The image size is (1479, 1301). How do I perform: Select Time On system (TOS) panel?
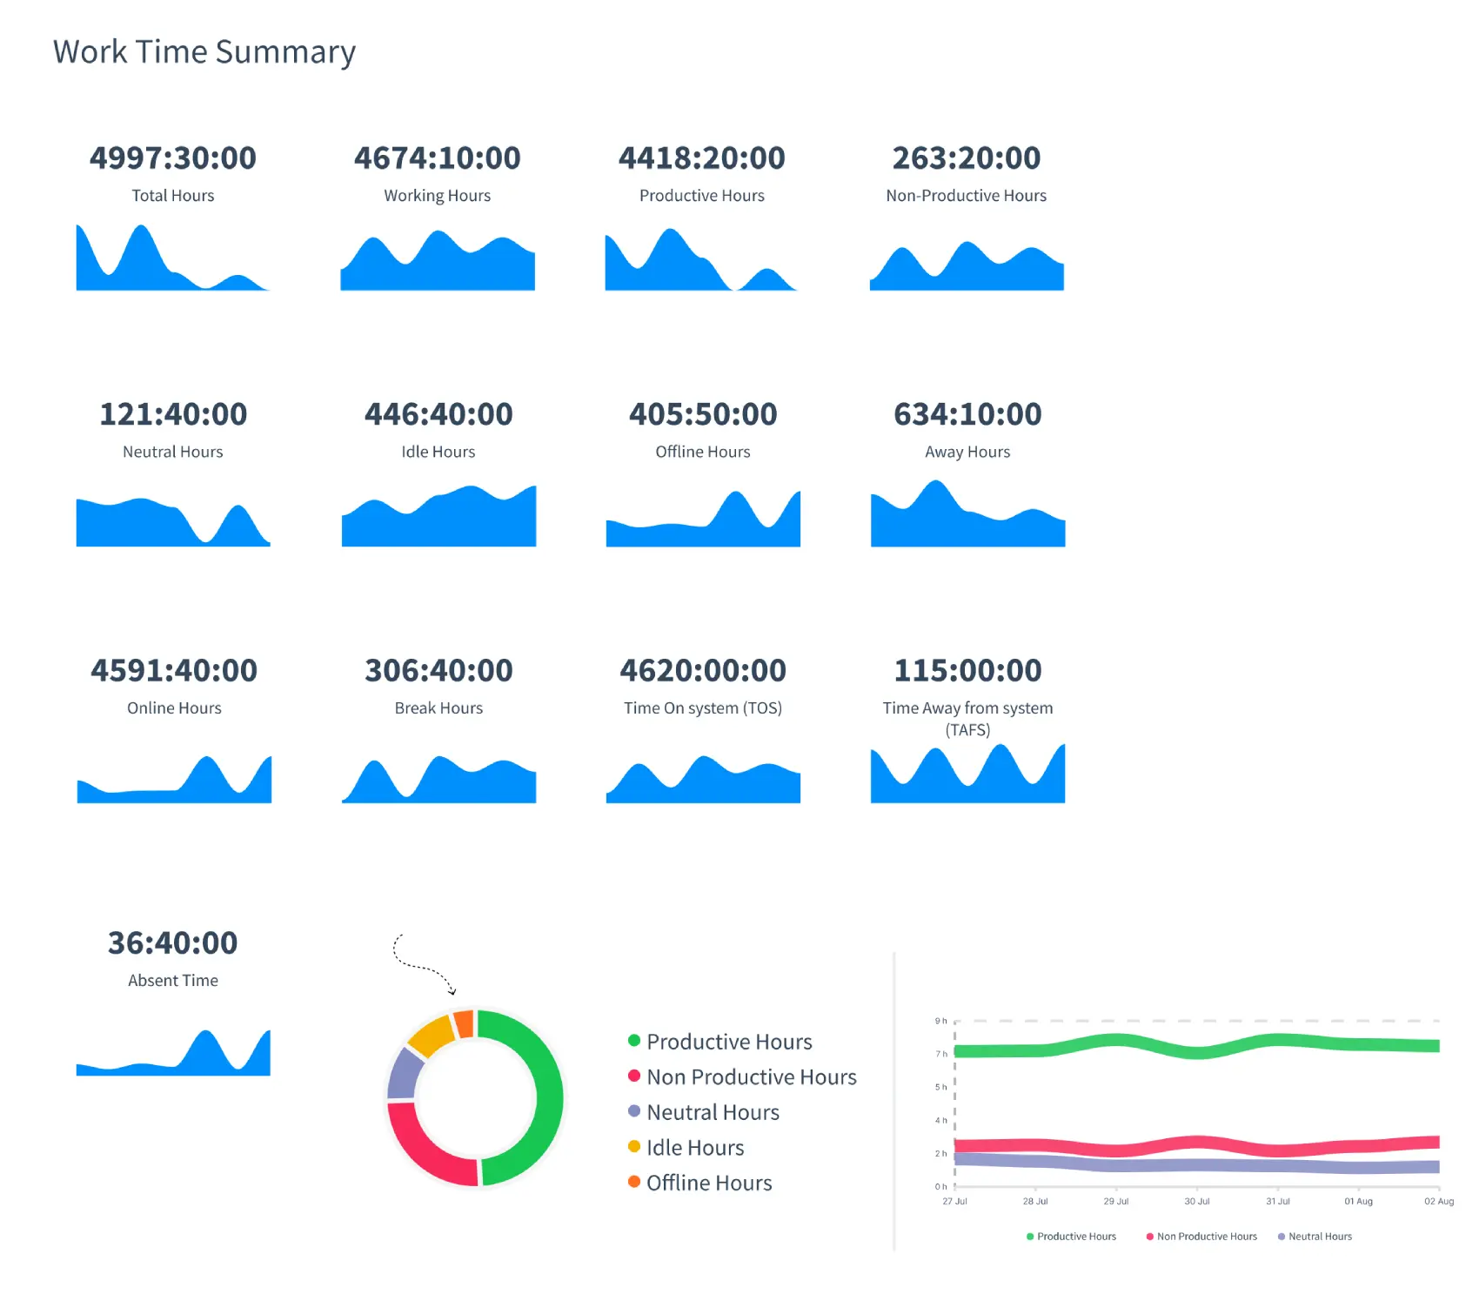click(701, 708)
